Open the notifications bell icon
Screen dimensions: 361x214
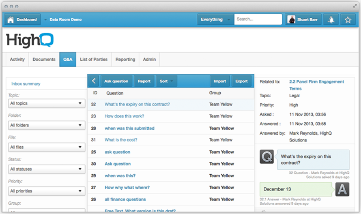331,19
